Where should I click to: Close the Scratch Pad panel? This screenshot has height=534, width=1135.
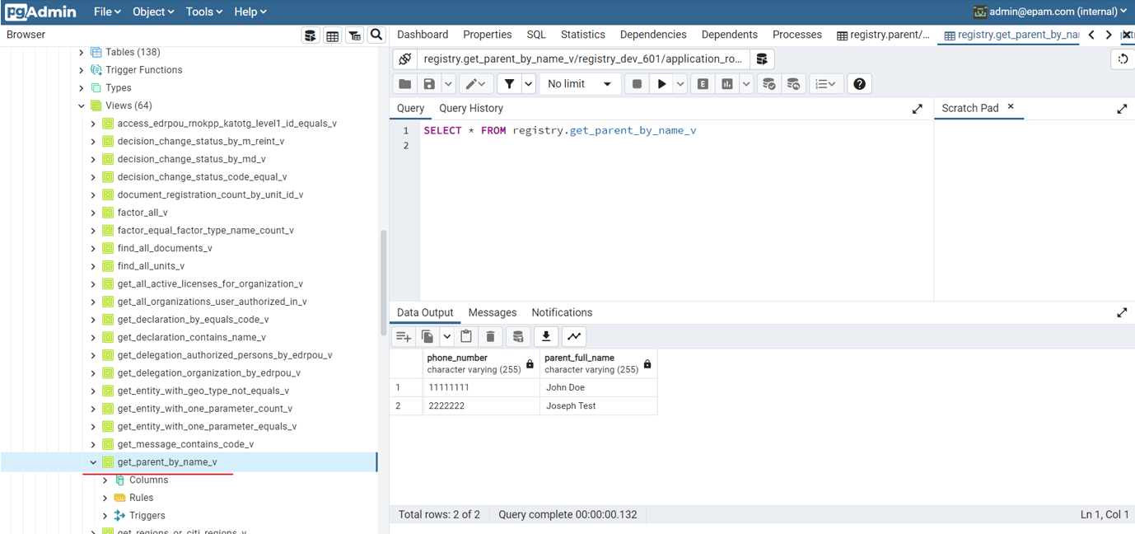(1011, 107)
